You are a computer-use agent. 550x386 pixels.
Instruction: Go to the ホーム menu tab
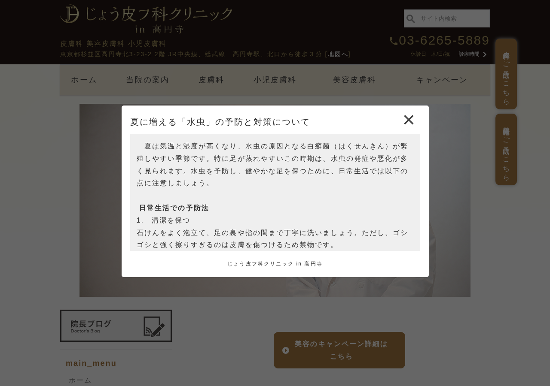(x=84, y=80)
